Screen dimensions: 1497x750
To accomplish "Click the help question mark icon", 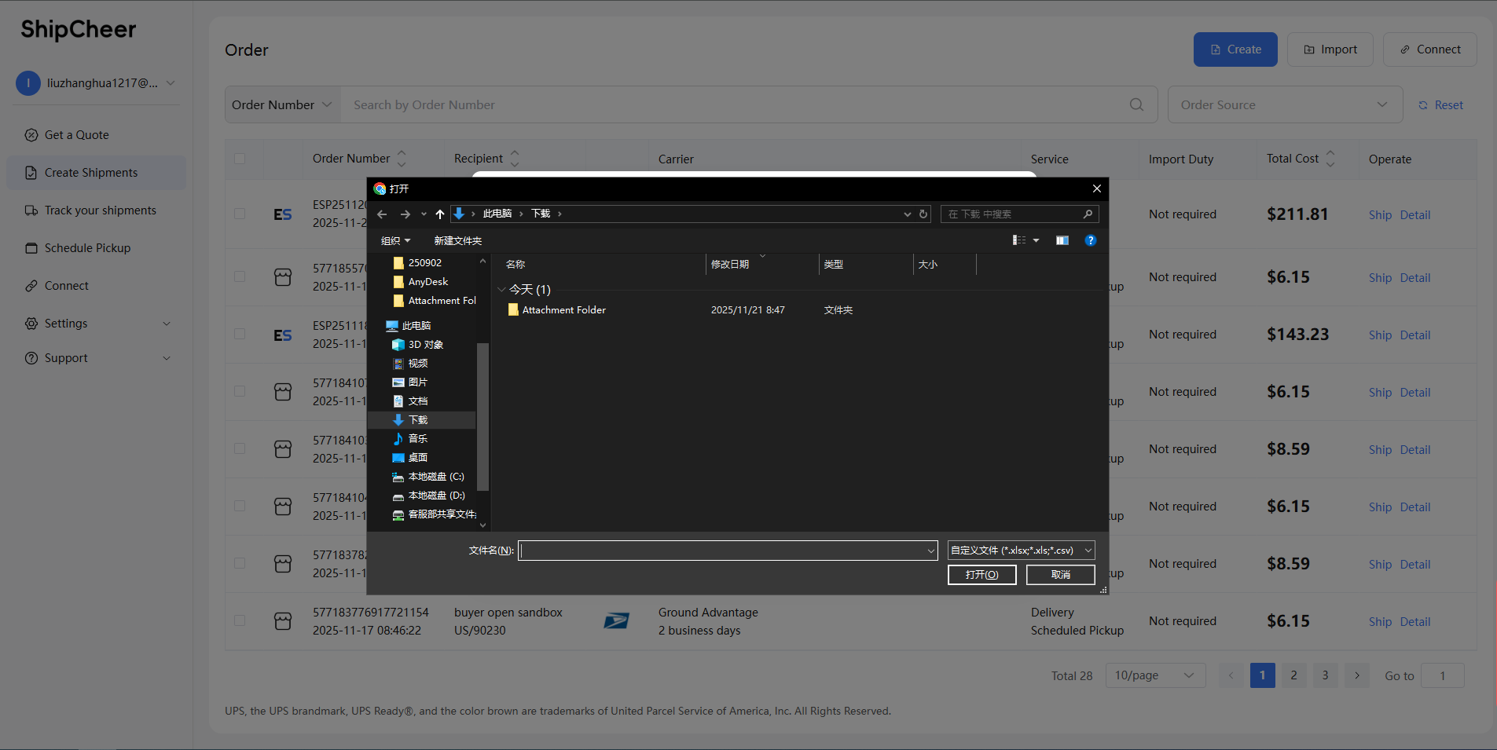I will coord(1090,240).
